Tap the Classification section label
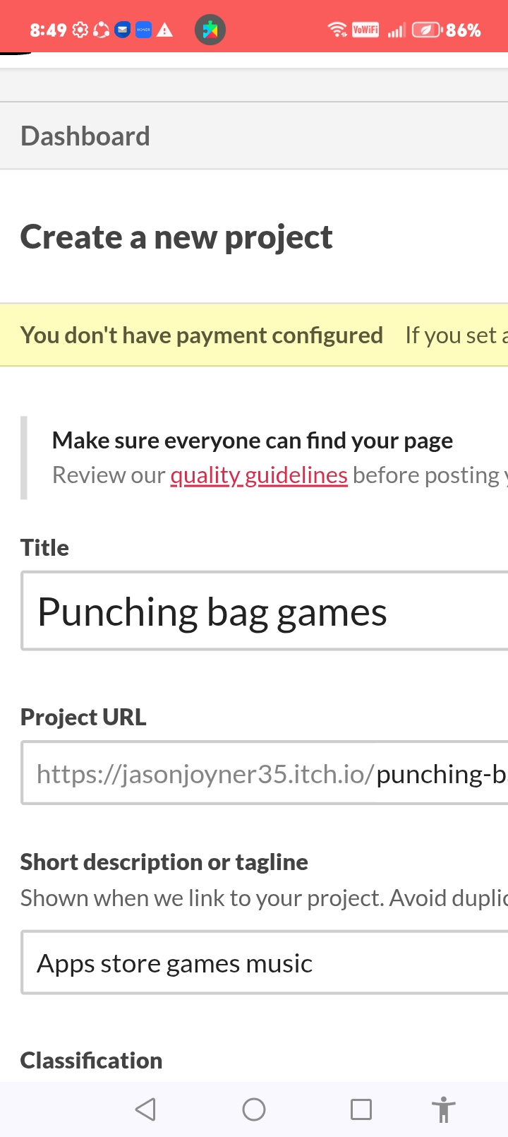The height and width of the screenshot is (1137, 508). tap(91, 1060)
